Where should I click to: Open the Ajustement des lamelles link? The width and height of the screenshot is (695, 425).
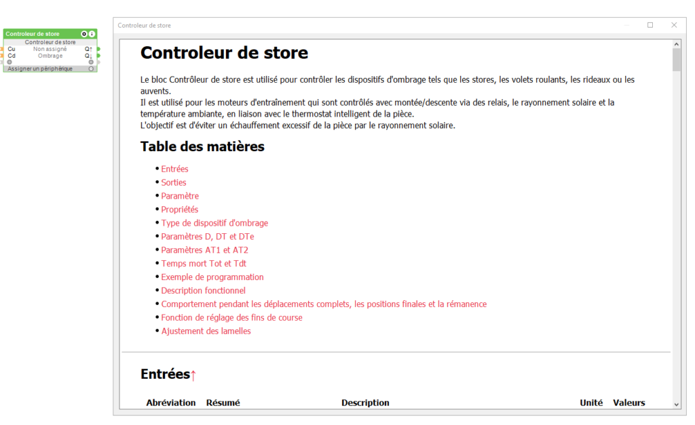[206, 331]
